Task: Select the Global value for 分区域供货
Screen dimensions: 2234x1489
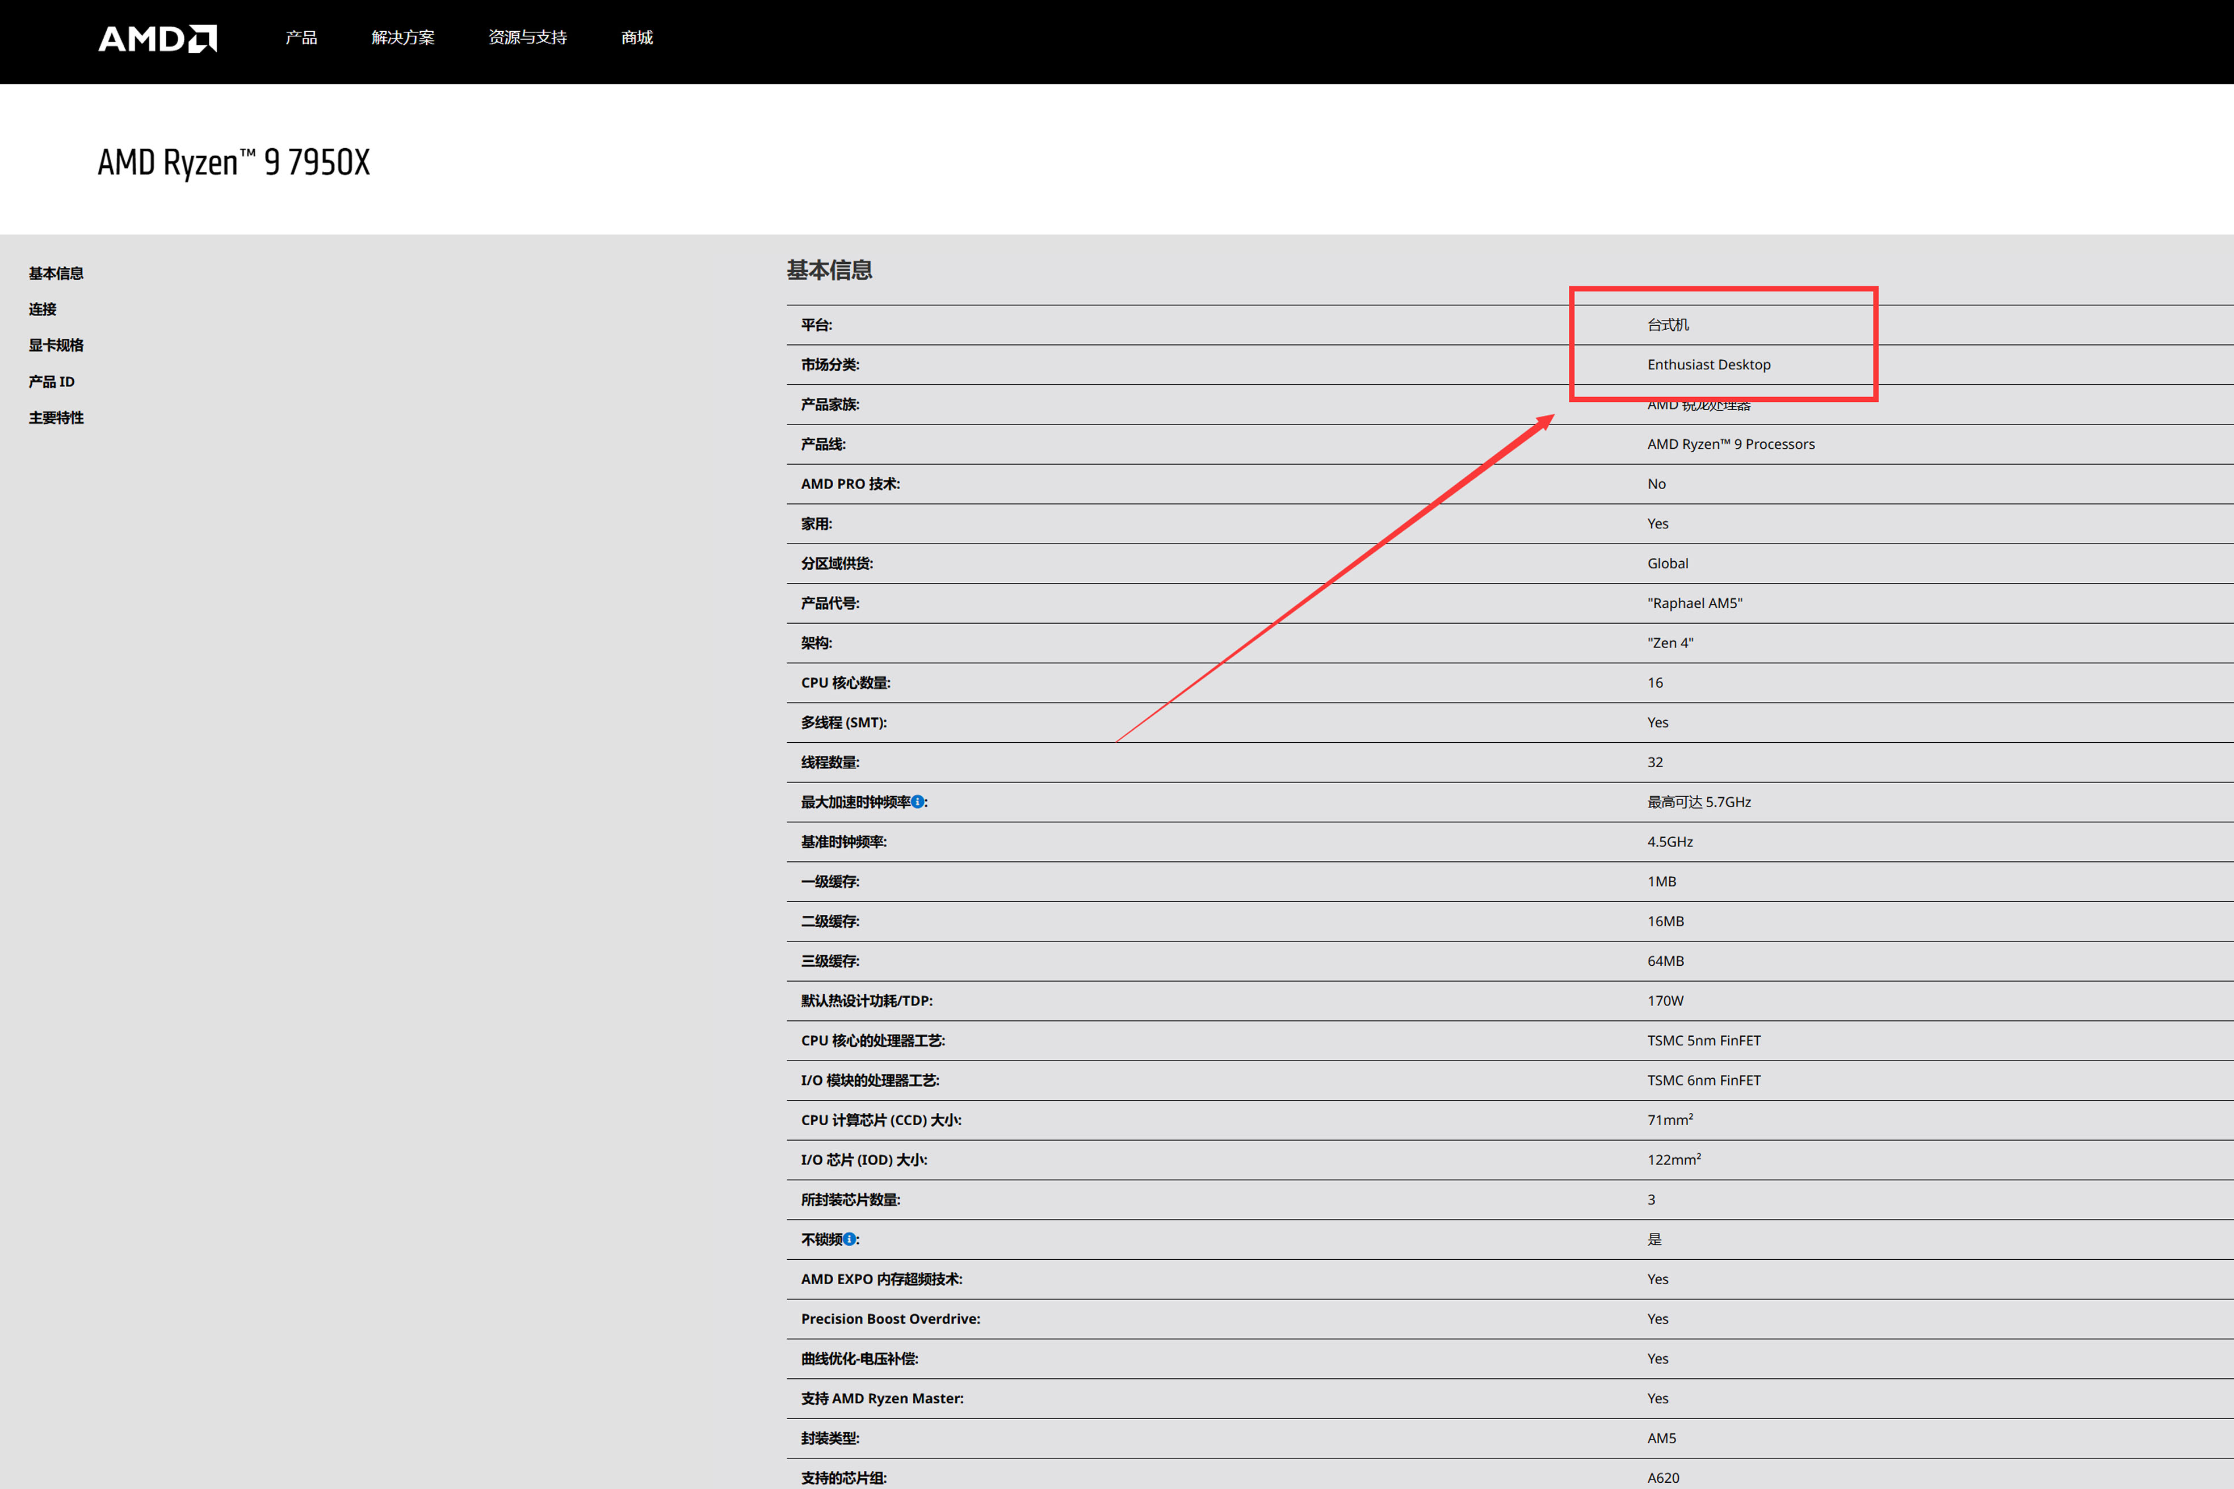Action: 1668,564
